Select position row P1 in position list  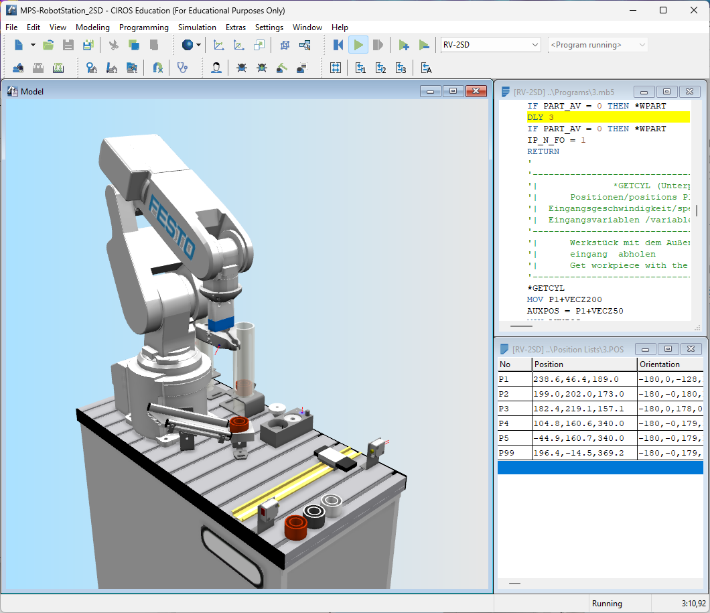tap(600, 379)
